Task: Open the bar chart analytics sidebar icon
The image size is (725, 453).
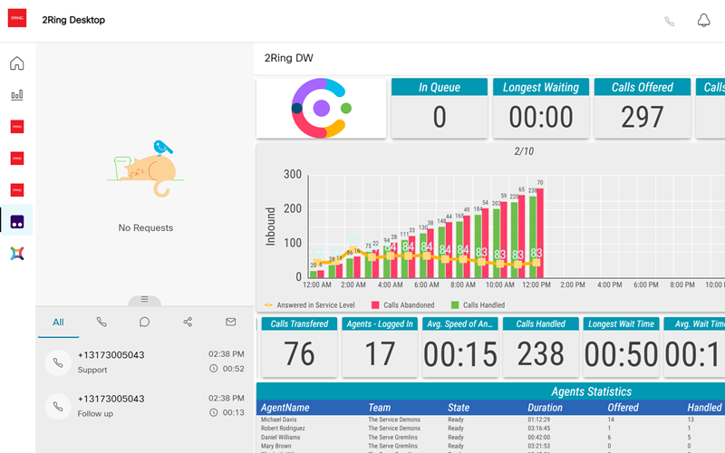Action: pos(17,95)
